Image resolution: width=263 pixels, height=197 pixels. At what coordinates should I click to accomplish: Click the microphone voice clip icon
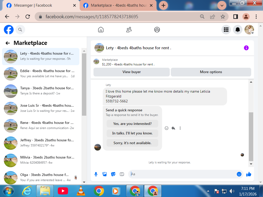(x=96, y=174)
